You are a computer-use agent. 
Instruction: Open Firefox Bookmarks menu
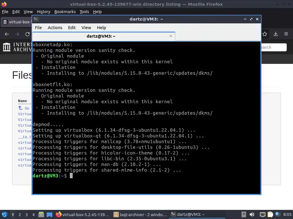(65, 12)
